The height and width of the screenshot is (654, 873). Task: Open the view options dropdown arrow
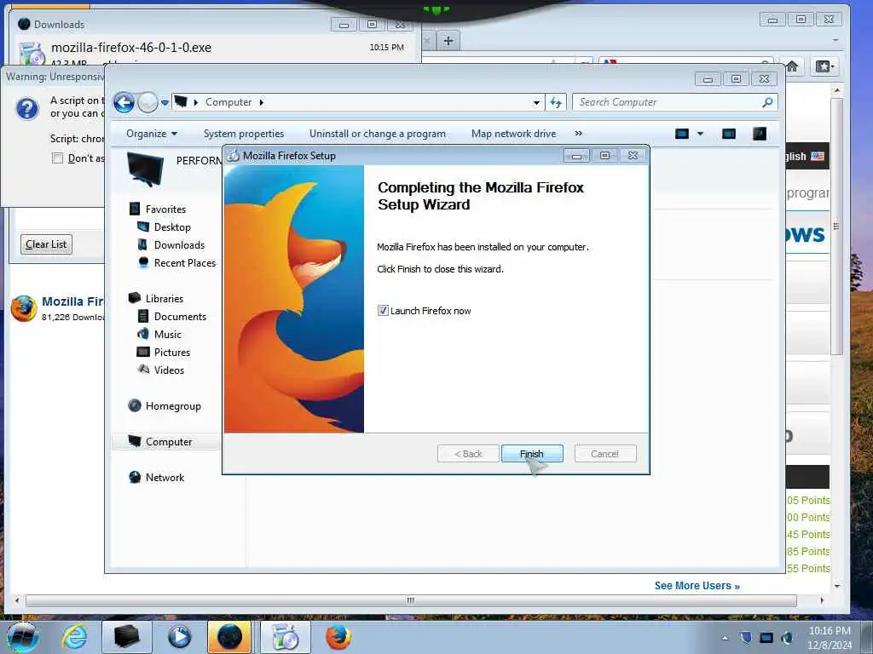[x=701, y=134]
